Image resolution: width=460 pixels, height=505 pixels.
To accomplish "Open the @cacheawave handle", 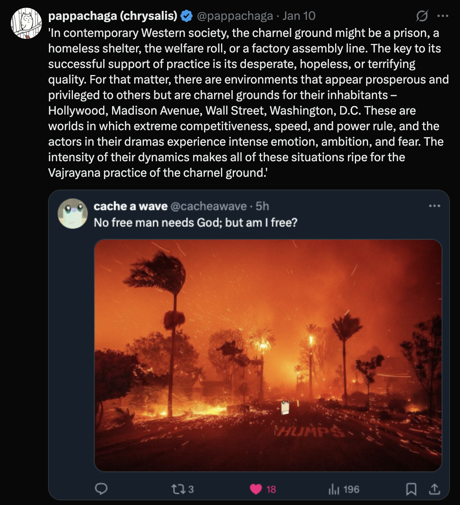I will point(209,206).
